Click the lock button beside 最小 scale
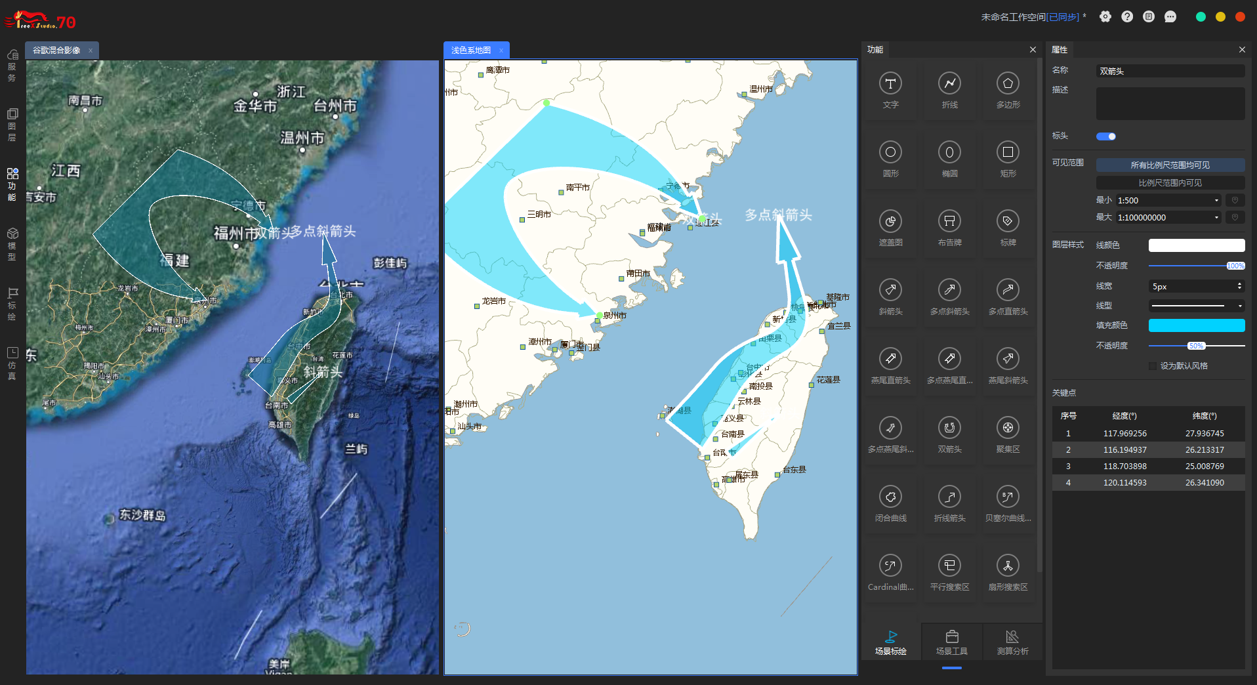The image size is (1257, 685). 1235,200
